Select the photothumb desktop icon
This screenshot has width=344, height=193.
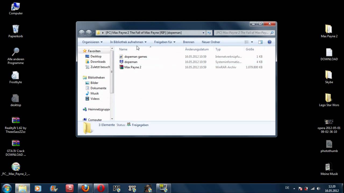[x=329, y=147]
